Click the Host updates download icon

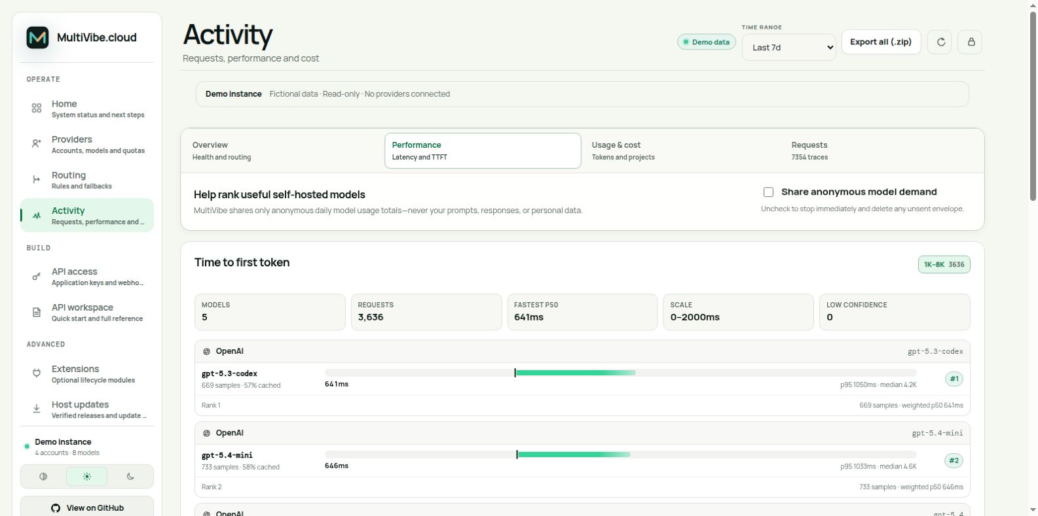pos(37,409)
